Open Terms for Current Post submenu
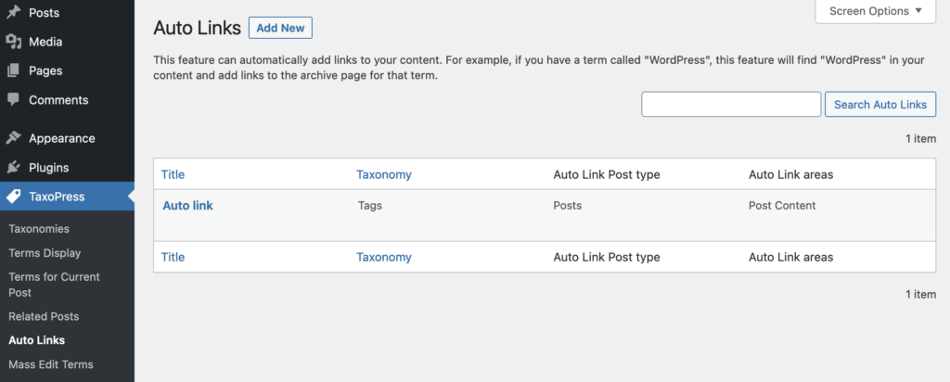Viewport: 950px width, 382px height. point(55,285)
